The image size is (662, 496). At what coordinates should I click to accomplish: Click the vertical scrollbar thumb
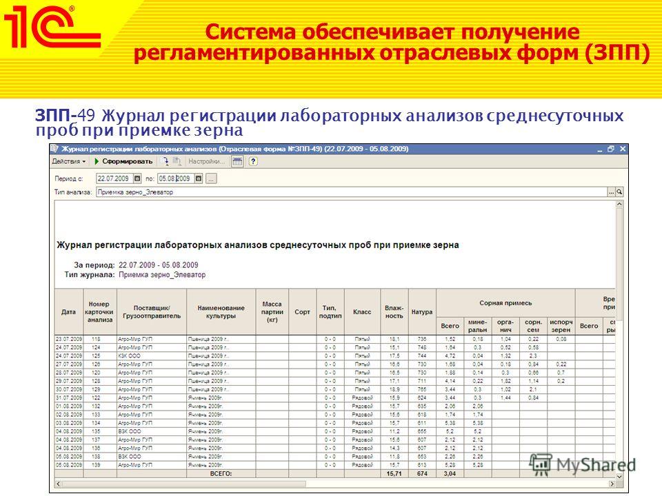(619, 264)
